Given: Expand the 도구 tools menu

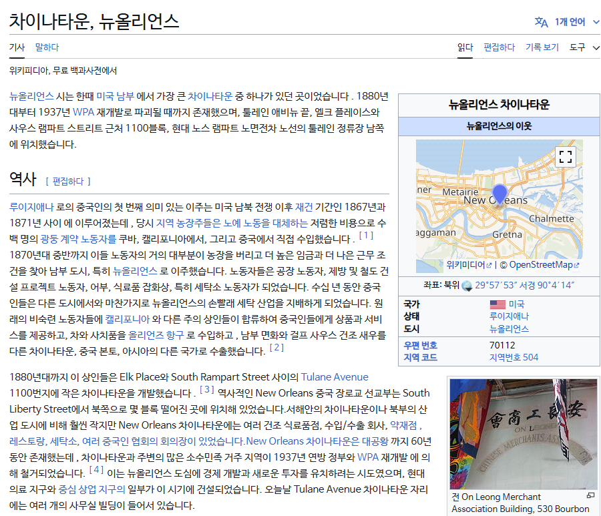Looking at the screenshot, I should pos(584,47).
